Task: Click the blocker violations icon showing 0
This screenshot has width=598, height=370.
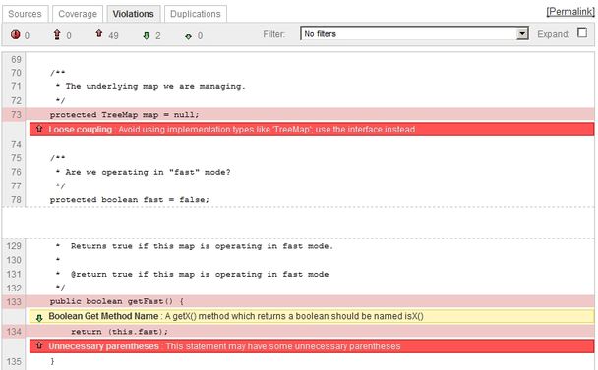Action: pyautogui.click(x=16, y=34)
